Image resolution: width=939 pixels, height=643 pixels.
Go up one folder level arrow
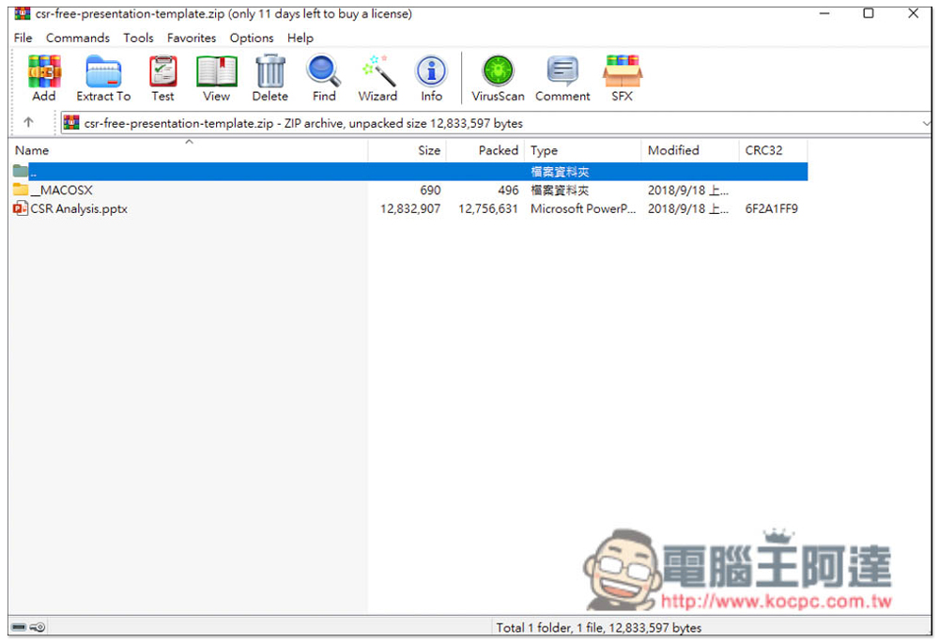pyautogui.click(x=28, y=123)
